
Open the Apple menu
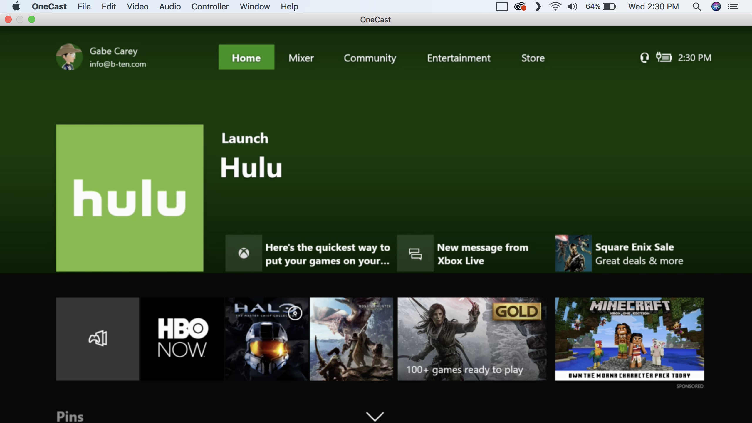(16, 6)
